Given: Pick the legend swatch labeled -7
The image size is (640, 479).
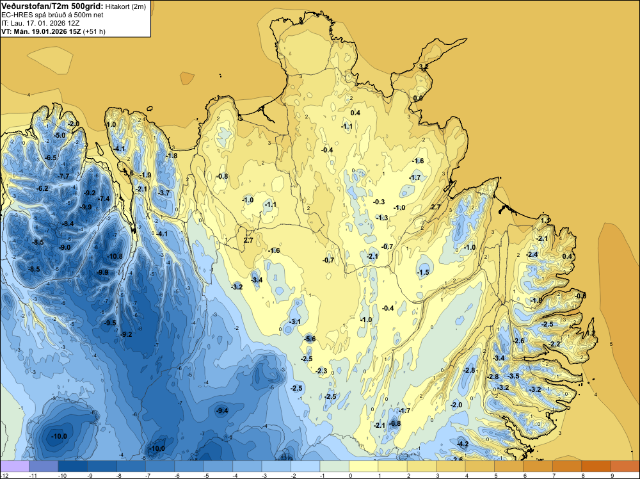Looking at the screenshot, I should (160, 466).
